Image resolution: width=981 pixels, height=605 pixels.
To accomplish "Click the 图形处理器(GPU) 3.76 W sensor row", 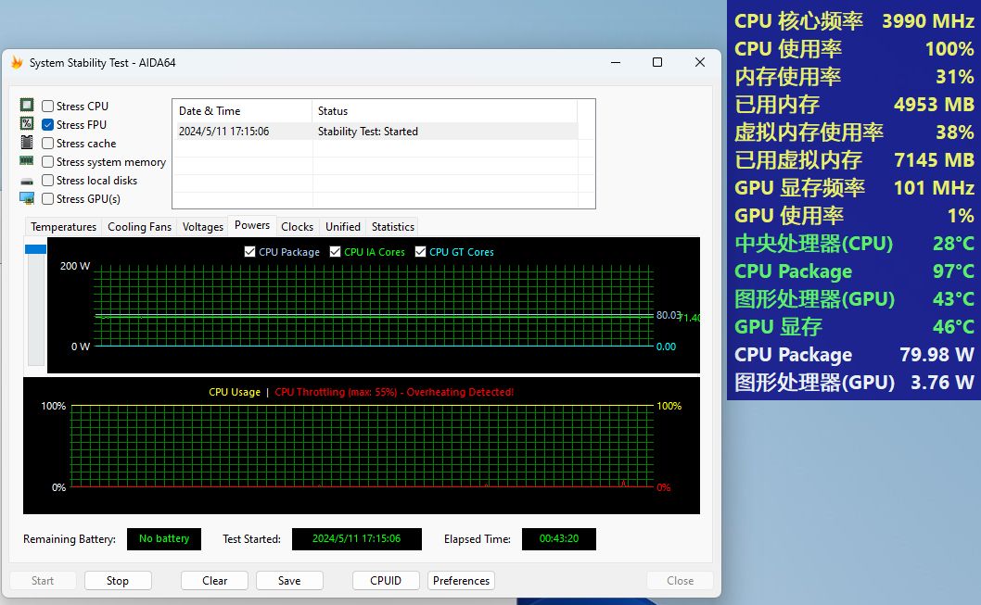I will pos(854,383).
